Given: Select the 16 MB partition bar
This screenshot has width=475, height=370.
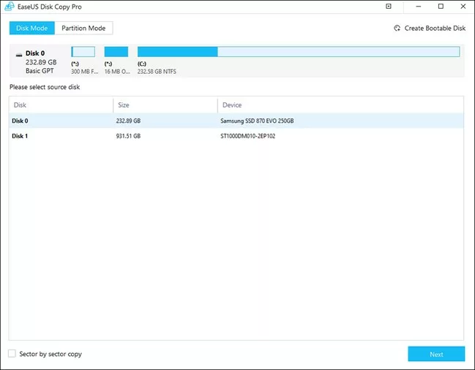Looking at the screenshot, I should 116,52.
